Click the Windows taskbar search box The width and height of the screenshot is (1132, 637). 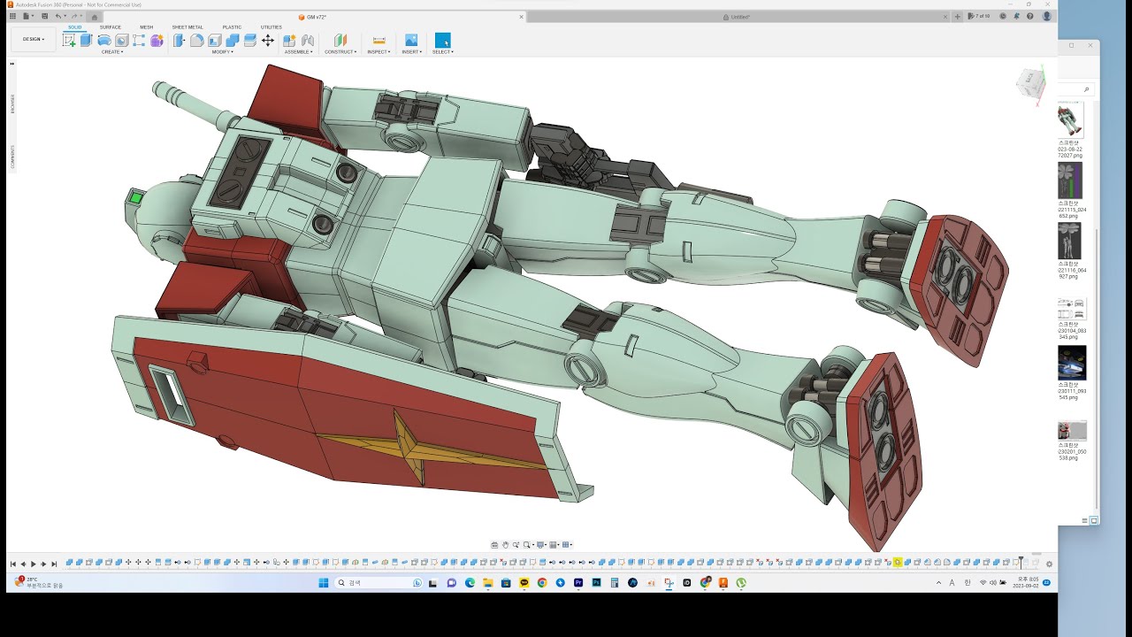[379, 582]
